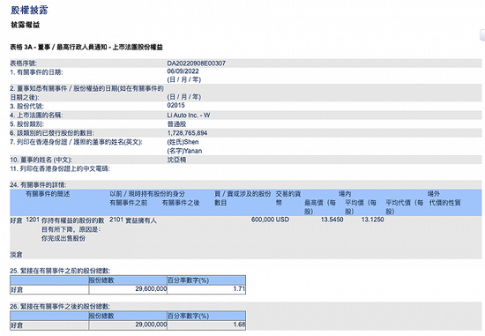Click event code 1201 in details table
The image size is (485, 336).
click(33, 220)
